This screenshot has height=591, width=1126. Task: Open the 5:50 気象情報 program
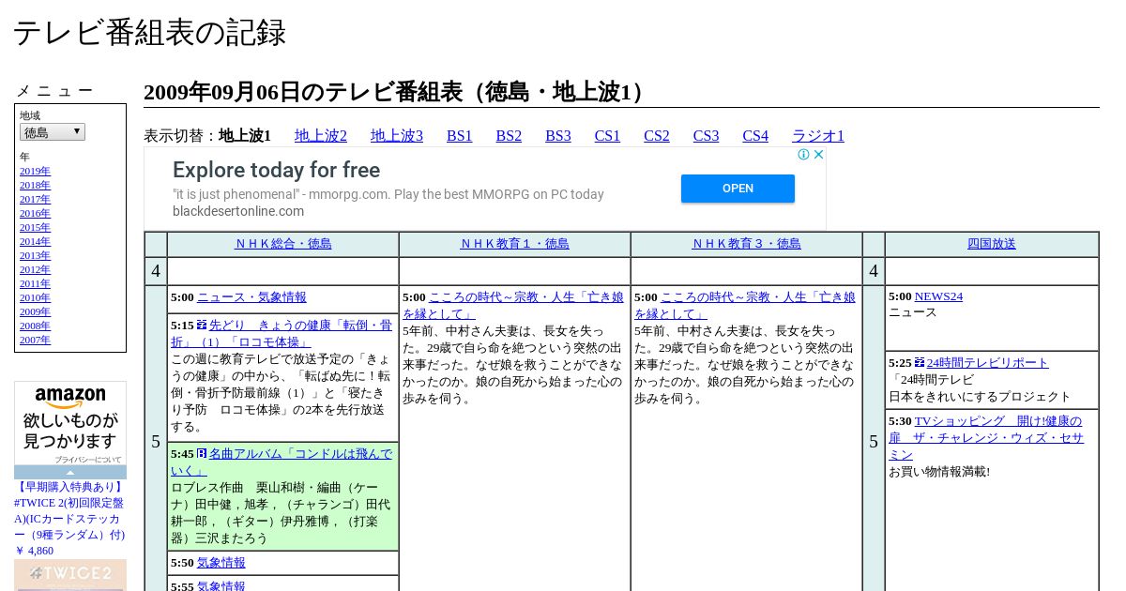[x=221, y=563]
